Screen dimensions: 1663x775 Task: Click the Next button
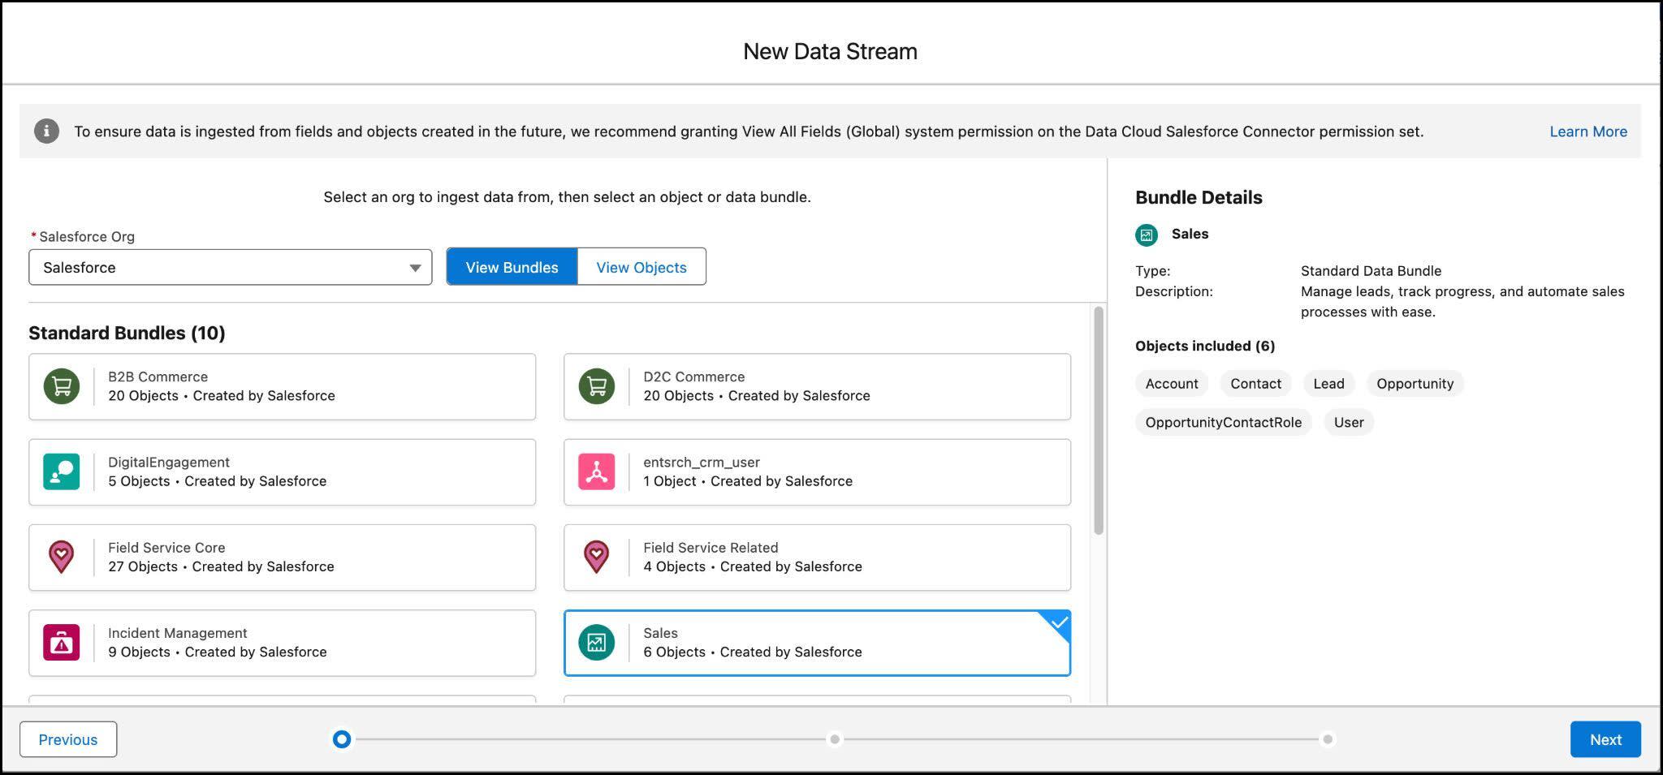click(x=1605, y=738)
